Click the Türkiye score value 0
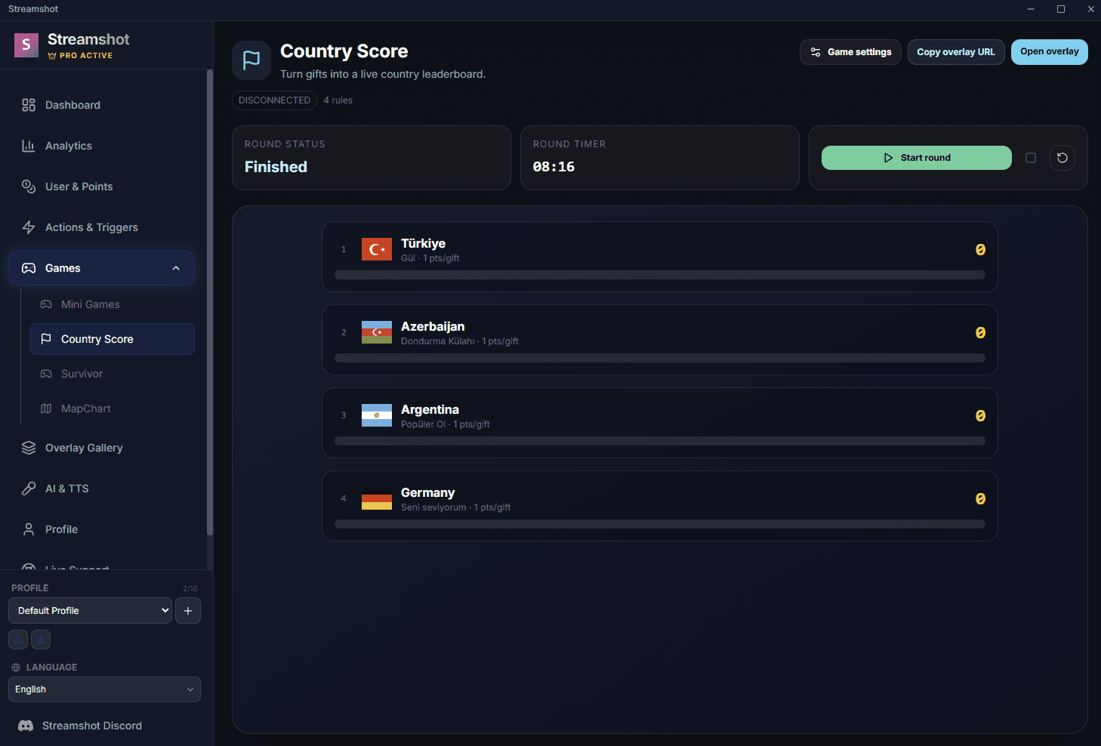 coord(980,250)
